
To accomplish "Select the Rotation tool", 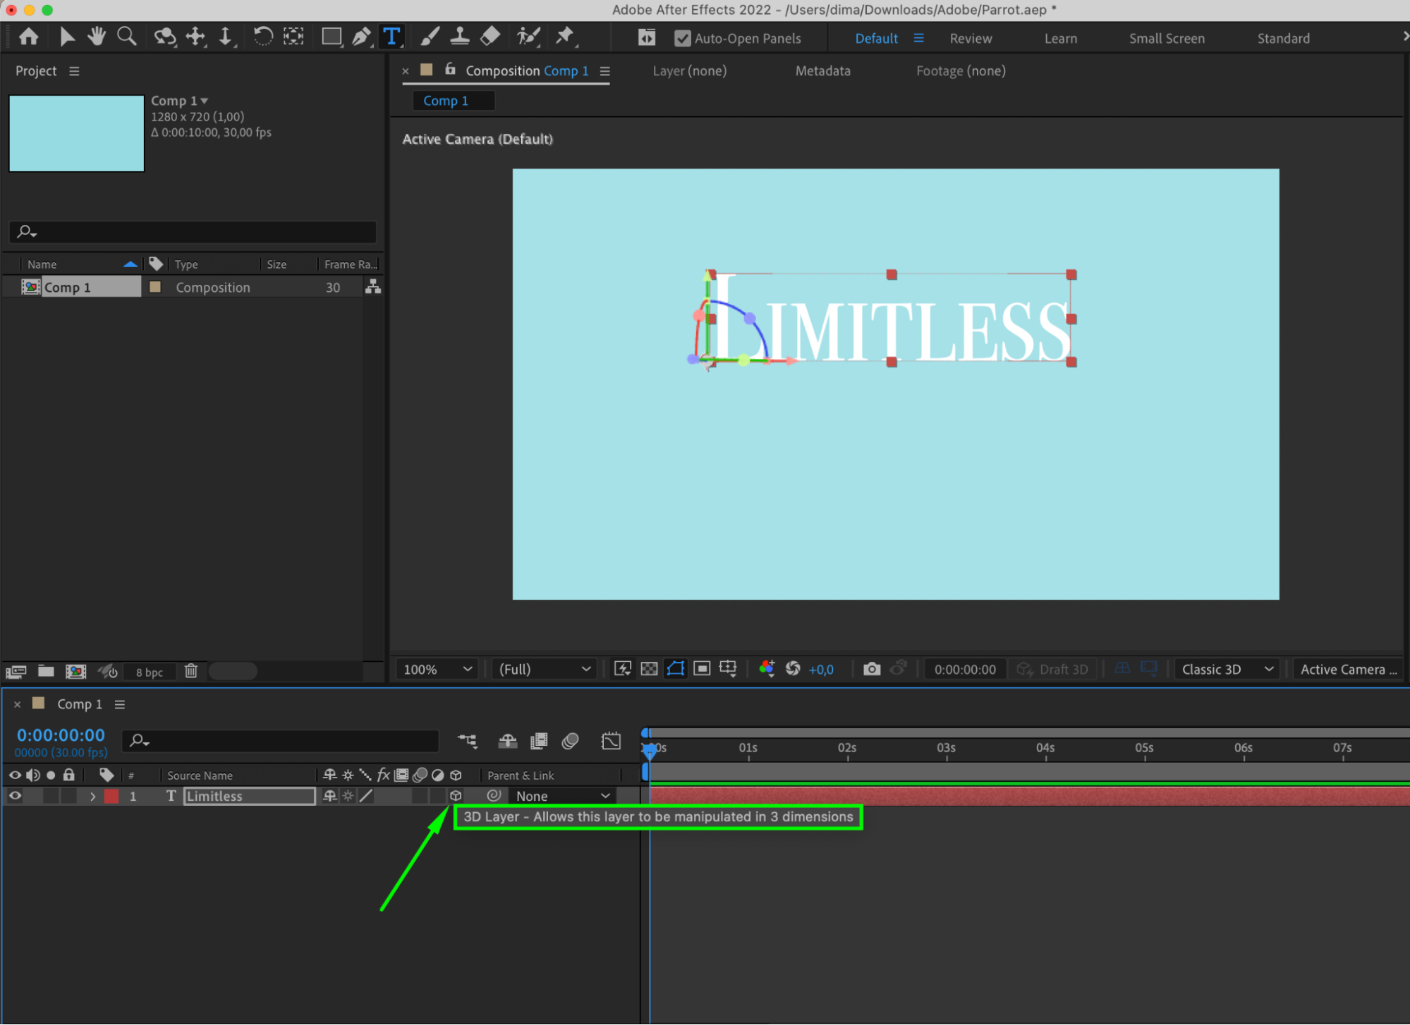I will pyautogui.click(x=262, y=37).
